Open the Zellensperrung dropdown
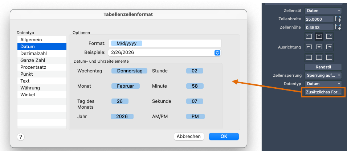347x151 pixels. [323, 75]
